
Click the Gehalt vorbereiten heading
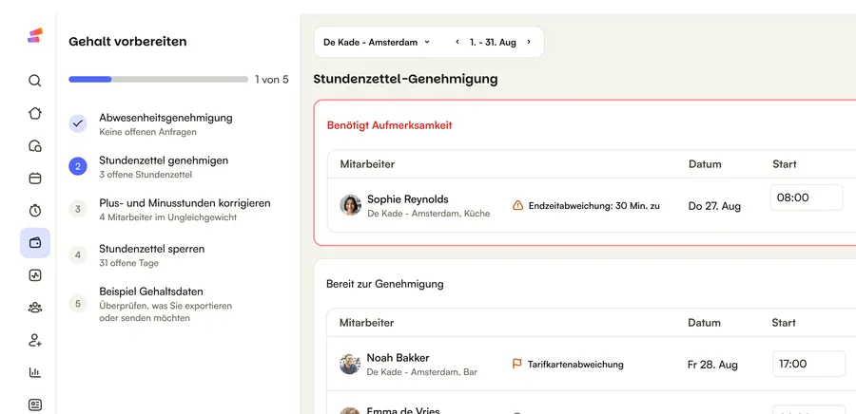tap(127, 42)
